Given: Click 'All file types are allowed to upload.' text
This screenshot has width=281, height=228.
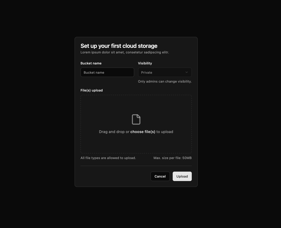Looking at the screenshot, I should pos(108,158).
